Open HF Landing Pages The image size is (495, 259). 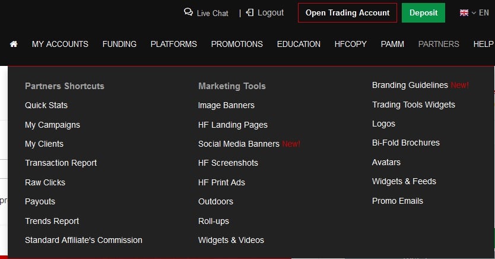tap(233, 125)
